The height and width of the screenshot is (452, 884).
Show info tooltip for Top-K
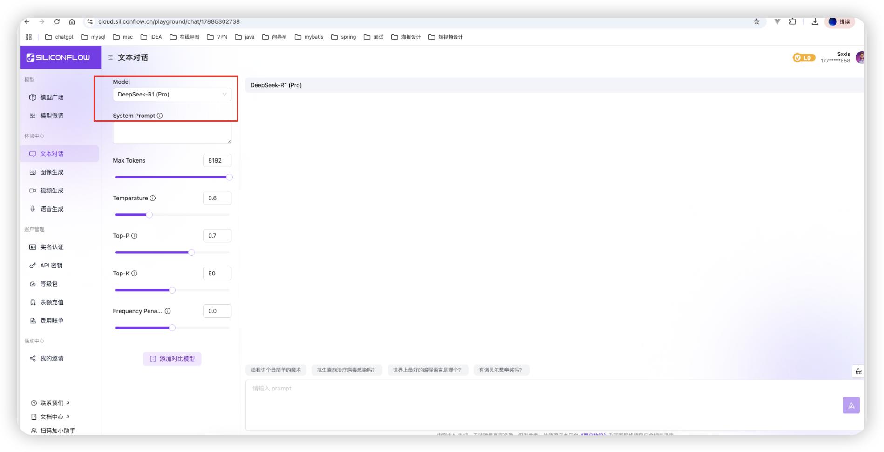tap(134, 274)
